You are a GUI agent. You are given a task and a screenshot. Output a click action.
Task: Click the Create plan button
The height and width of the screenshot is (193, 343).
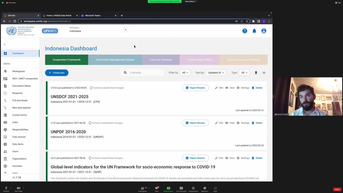[x=57, y=73]
